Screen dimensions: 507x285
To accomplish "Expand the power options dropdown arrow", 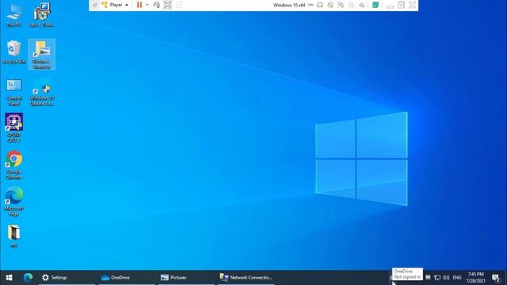I will [x=147, y=5].
